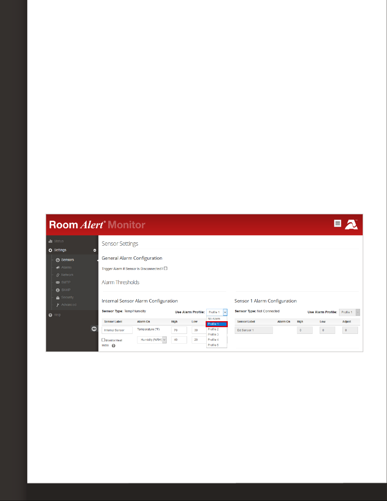Screen dimensions: 387x501
Task: Tick the Monitor Heat Index checkbox
Action: click(103, 340)
